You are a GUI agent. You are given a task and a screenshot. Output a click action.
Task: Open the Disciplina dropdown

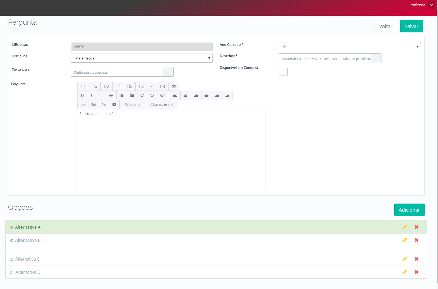(141, 58)
